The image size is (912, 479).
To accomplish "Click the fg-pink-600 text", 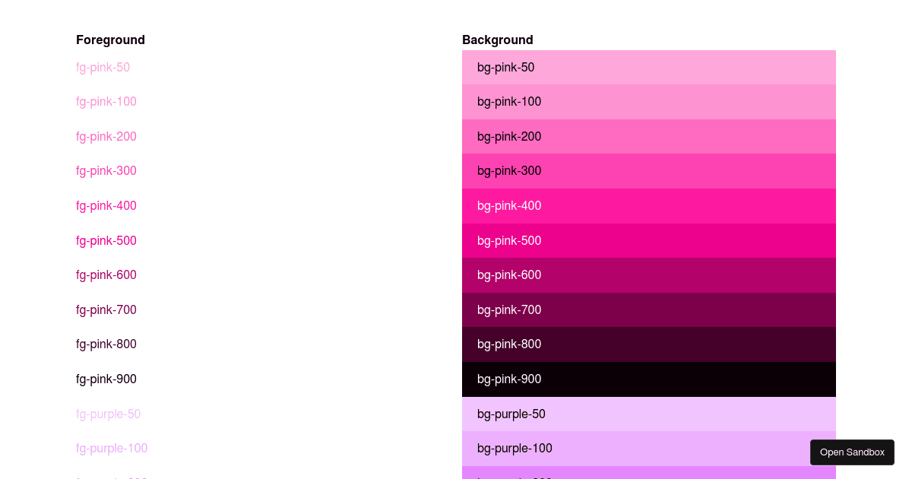I will pos(106,274).
